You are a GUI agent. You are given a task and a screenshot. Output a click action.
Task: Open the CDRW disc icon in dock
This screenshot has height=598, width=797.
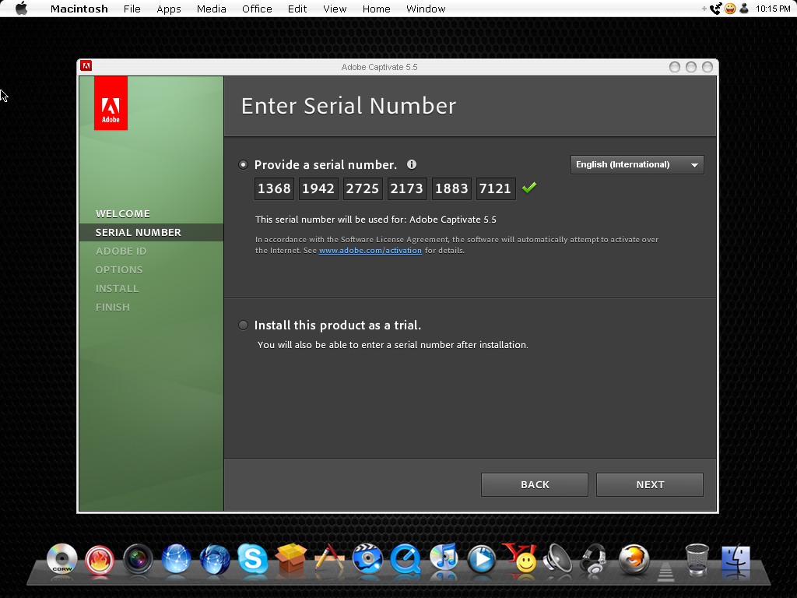[x=61, y=559]
